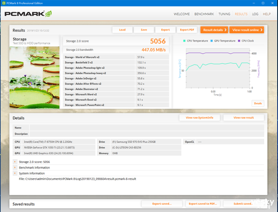Screen dimensions: 278x212
Task: Open the WELCOME tab
Action: (x=182, y=14)
